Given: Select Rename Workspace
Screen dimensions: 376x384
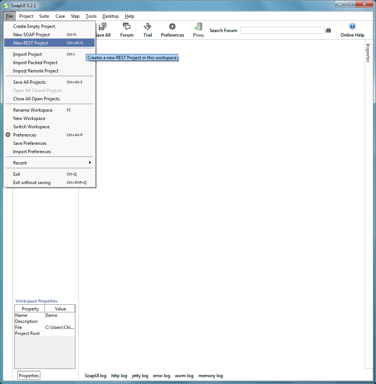Looking at the screenshot, I should click(x=49, y=110).
